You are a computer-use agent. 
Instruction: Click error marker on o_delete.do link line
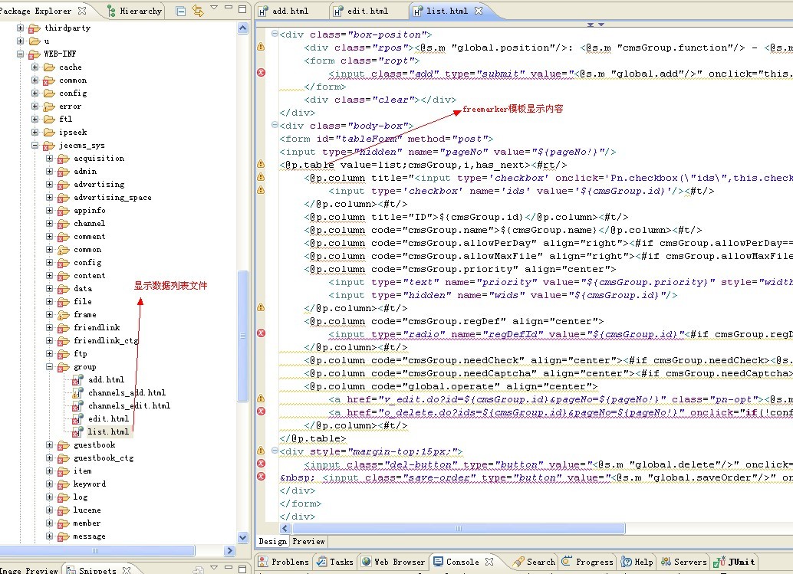click(261, 412)
